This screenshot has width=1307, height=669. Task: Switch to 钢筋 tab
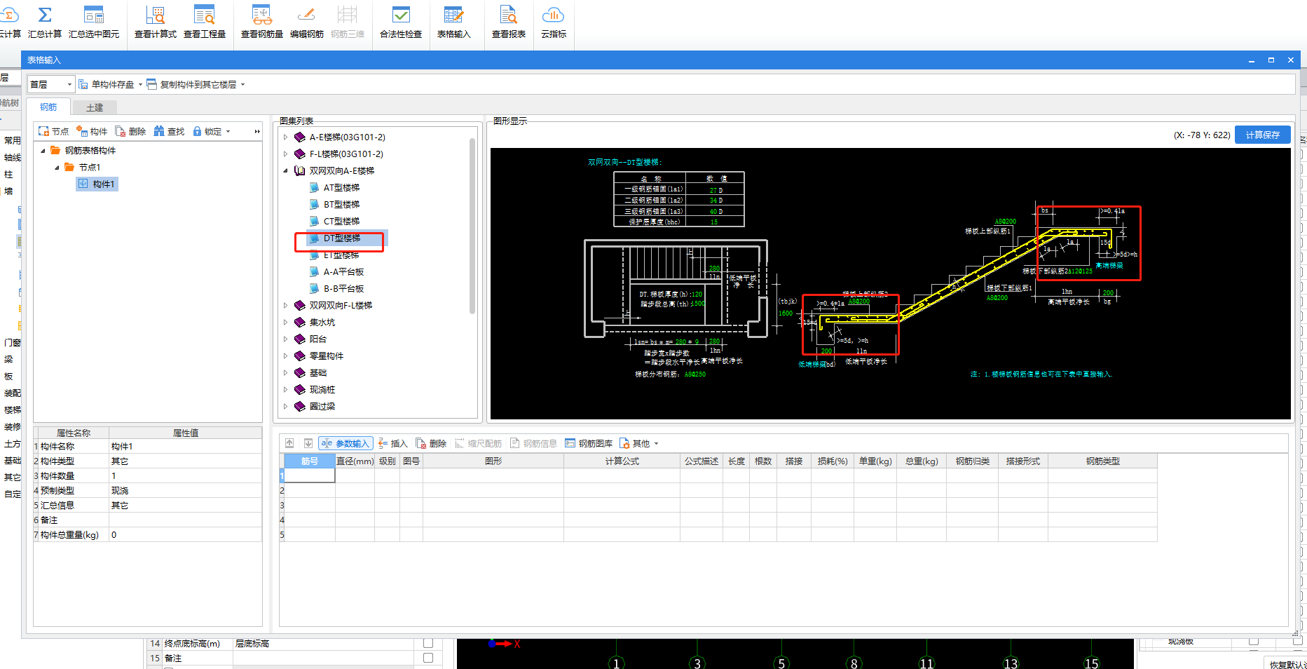pos(48,107)
